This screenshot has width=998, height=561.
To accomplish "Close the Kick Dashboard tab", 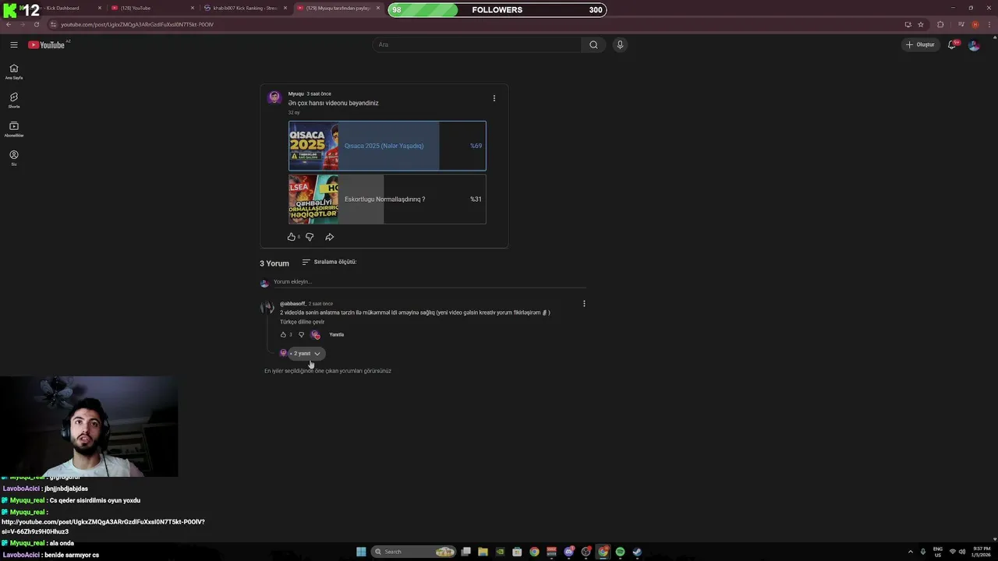I will tap(100, 8).
